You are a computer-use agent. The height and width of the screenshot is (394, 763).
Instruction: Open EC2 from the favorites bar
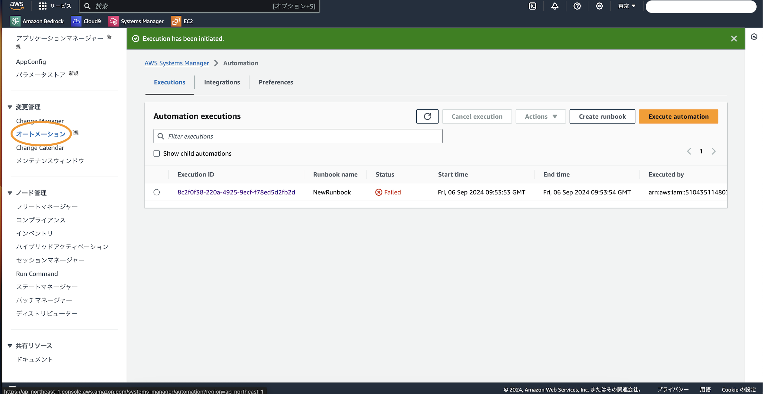click(182, 21)
